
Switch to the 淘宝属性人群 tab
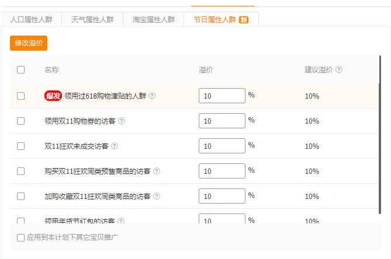(154, 19)
